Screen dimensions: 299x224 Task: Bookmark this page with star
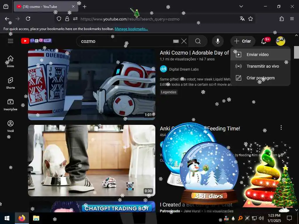pos(251,19)
